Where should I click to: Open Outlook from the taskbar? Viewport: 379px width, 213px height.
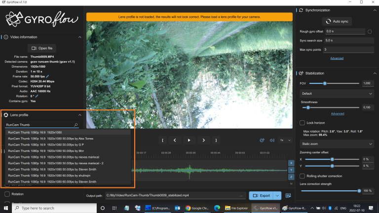[x=177, y=208]
